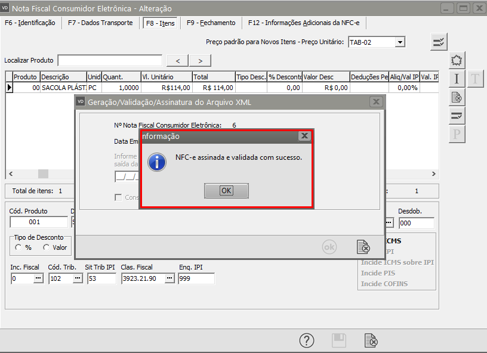Select the % discount radio button
Screen dimensions: 487x353
tap(19, 247)
